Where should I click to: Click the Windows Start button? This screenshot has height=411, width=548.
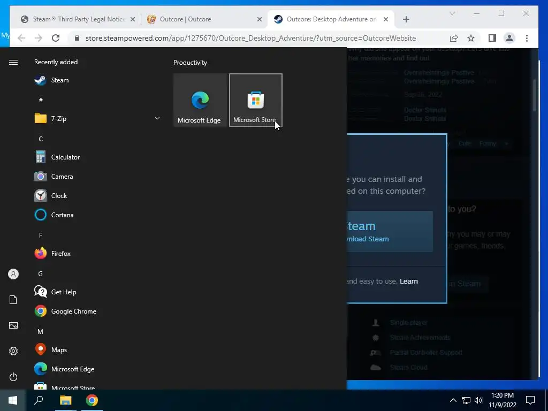click(x=13, y=400)
